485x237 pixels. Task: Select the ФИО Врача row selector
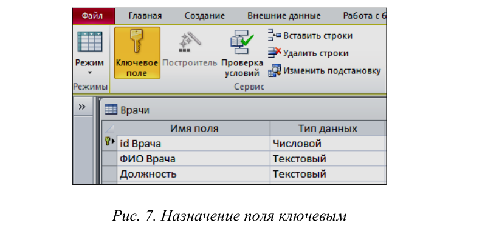point(109,159)
